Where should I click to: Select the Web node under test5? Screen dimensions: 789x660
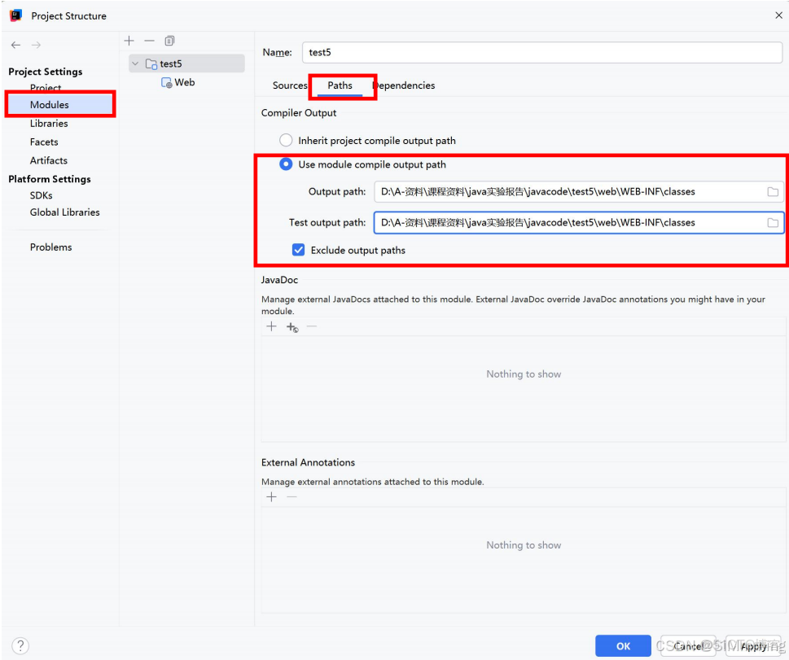[x=184, y=82]
